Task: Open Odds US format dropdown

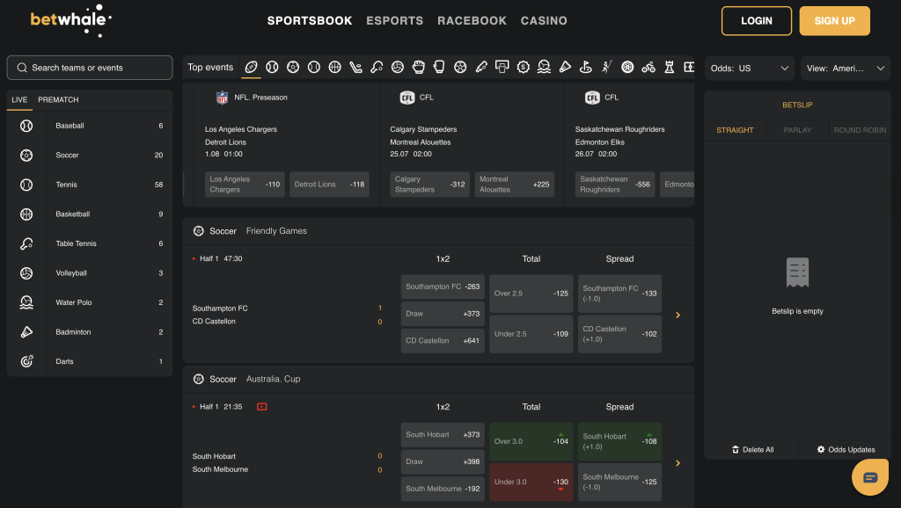Action: click(x=750, y=69)
